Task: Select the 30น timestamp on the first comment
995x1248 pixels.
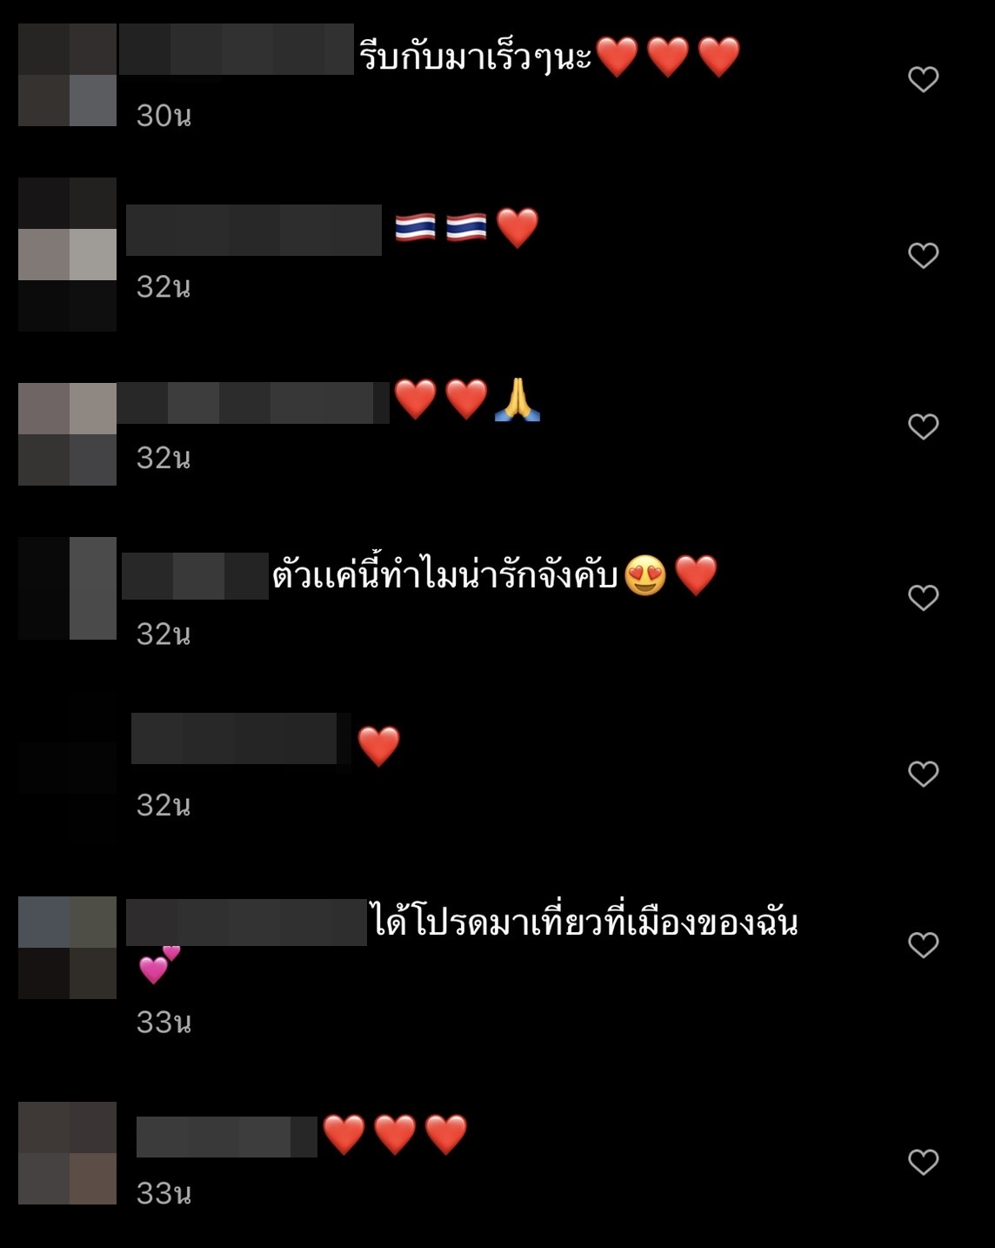Action: [x=164, y=116]
